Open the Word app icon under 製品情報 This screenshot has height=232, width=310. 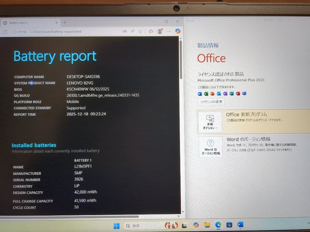199,94
